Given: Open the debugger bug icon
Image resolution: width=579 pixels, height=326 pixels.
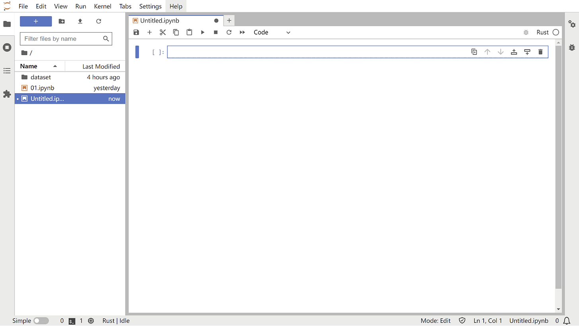Looking at the screenshot, I should (526, 32).
